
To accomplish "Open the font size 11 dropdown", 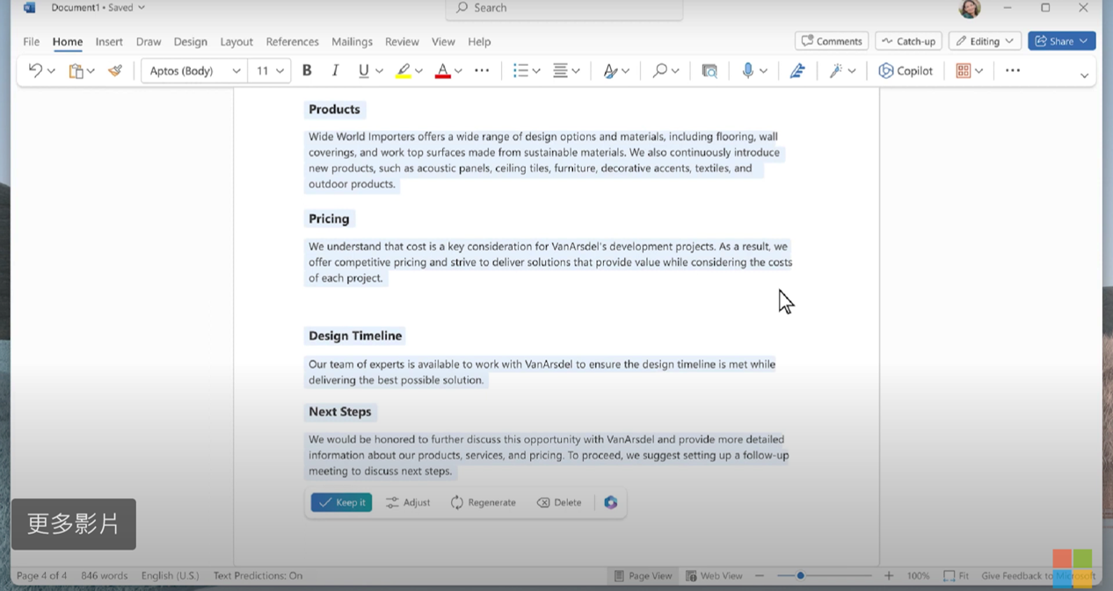I will 280,71.
